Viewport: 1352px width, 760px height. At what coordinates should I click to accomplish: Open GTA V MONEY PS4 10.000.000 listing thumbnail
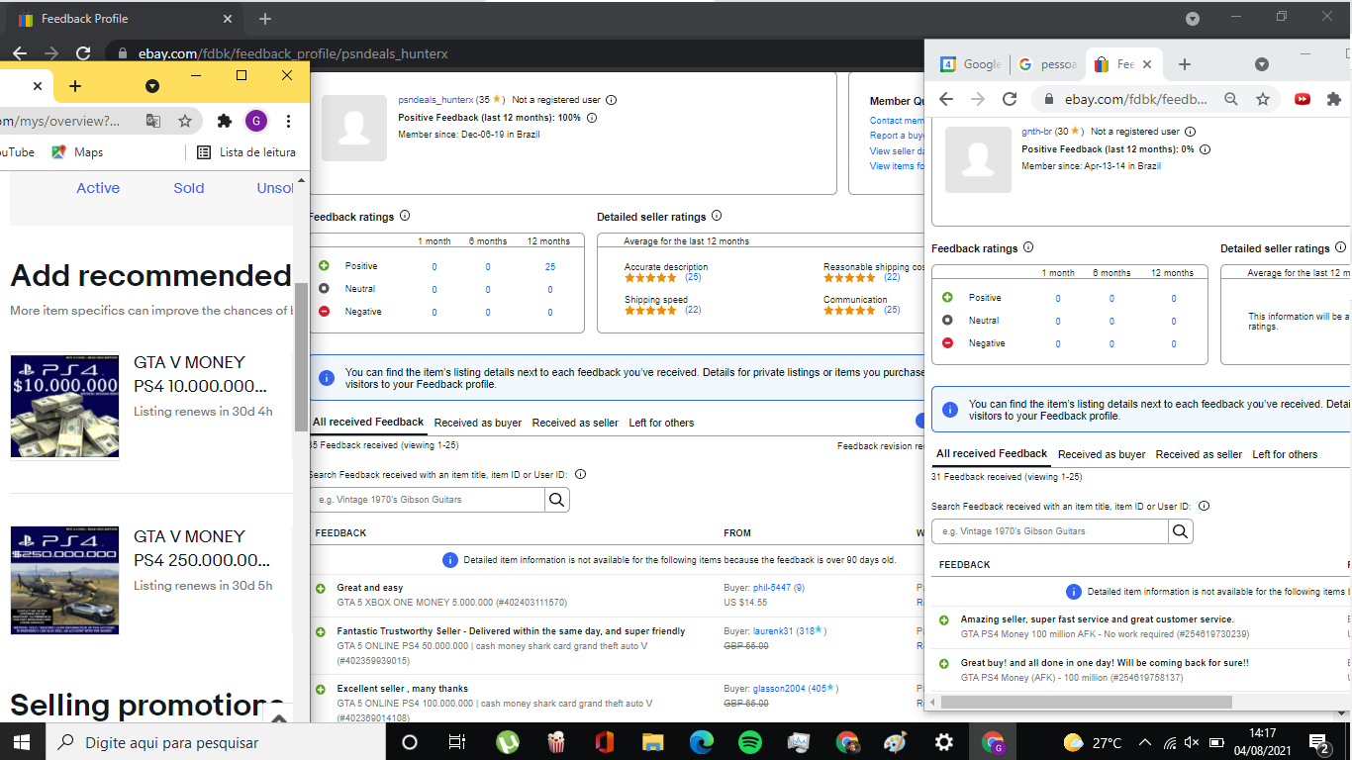point(64,406)
